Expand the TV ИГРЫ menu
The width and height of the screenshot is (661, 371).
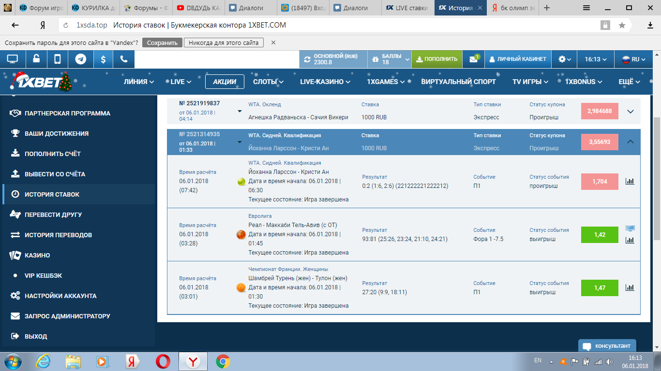[x=530, y=82]
